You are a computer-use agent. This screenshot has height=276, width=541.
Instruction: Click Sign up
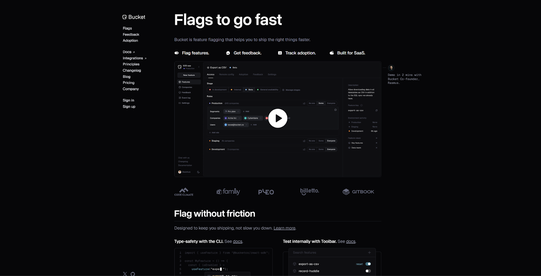point(129,107)
